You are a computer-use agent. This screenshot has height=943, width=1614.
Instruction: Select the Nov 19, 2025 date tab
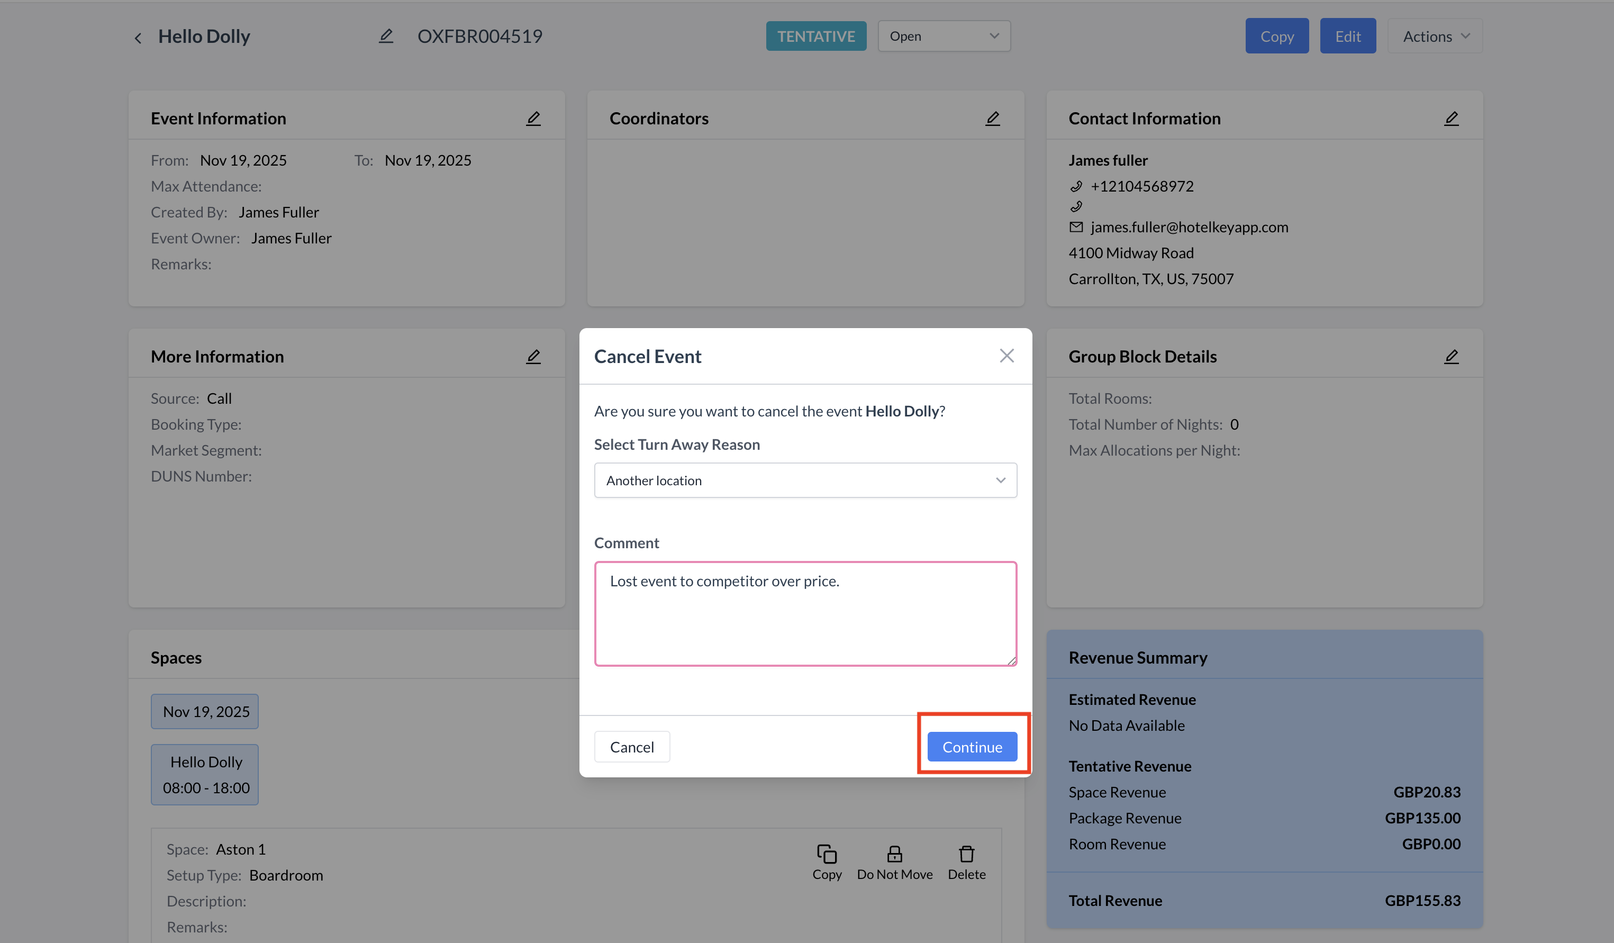pyautogui.click(x=205, y=712)
